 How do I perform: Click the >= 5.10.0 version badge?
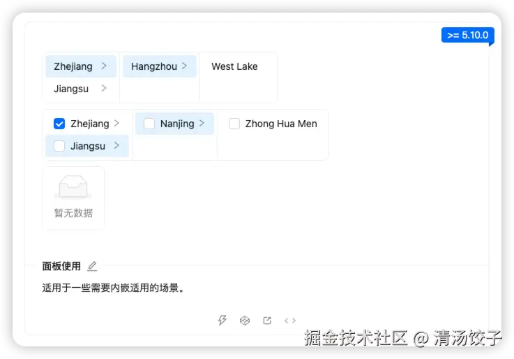click(467, 35)
